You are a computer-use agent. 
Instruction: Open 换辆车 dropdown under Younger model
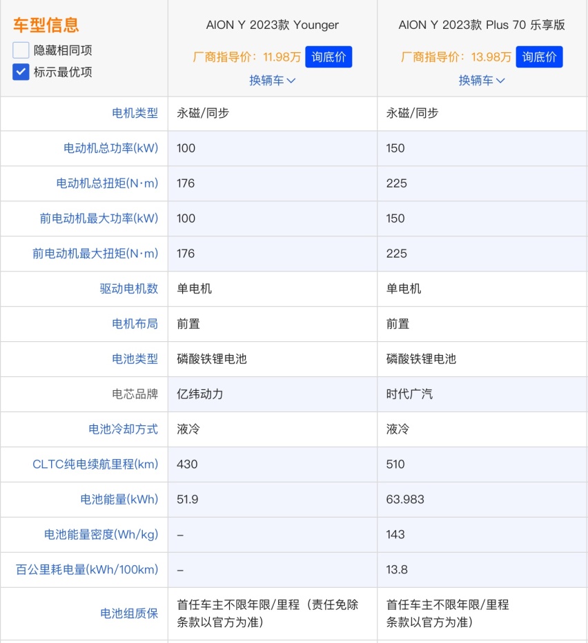coord(272,81)
